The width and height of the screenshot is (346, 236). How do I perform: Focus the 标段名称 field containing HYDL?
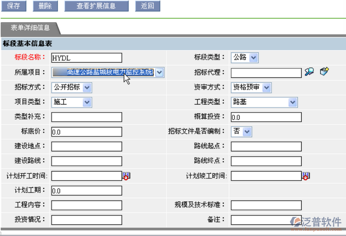coord(86,58)
